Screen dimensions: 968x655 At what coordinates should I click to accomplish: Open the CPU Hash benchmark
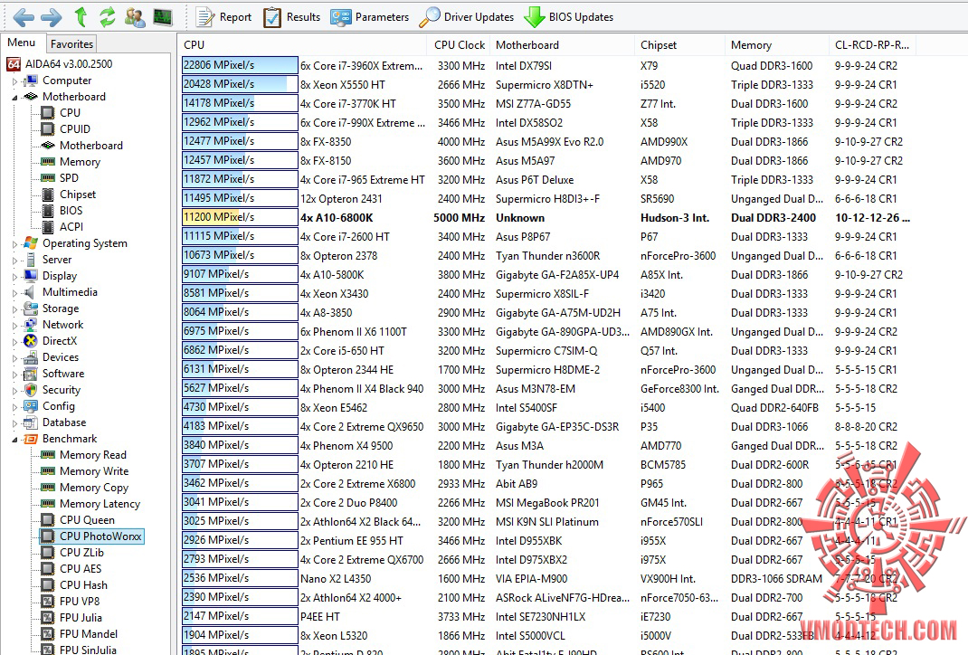83,584
